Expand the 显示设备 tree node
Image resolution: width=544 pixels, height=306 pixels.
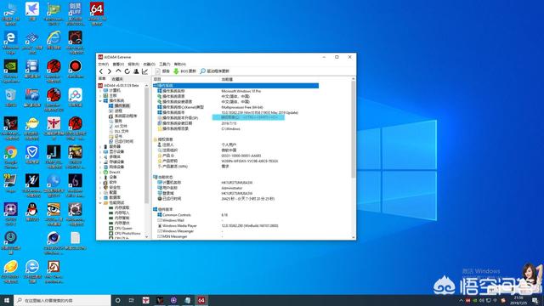[x=100, y=151]
